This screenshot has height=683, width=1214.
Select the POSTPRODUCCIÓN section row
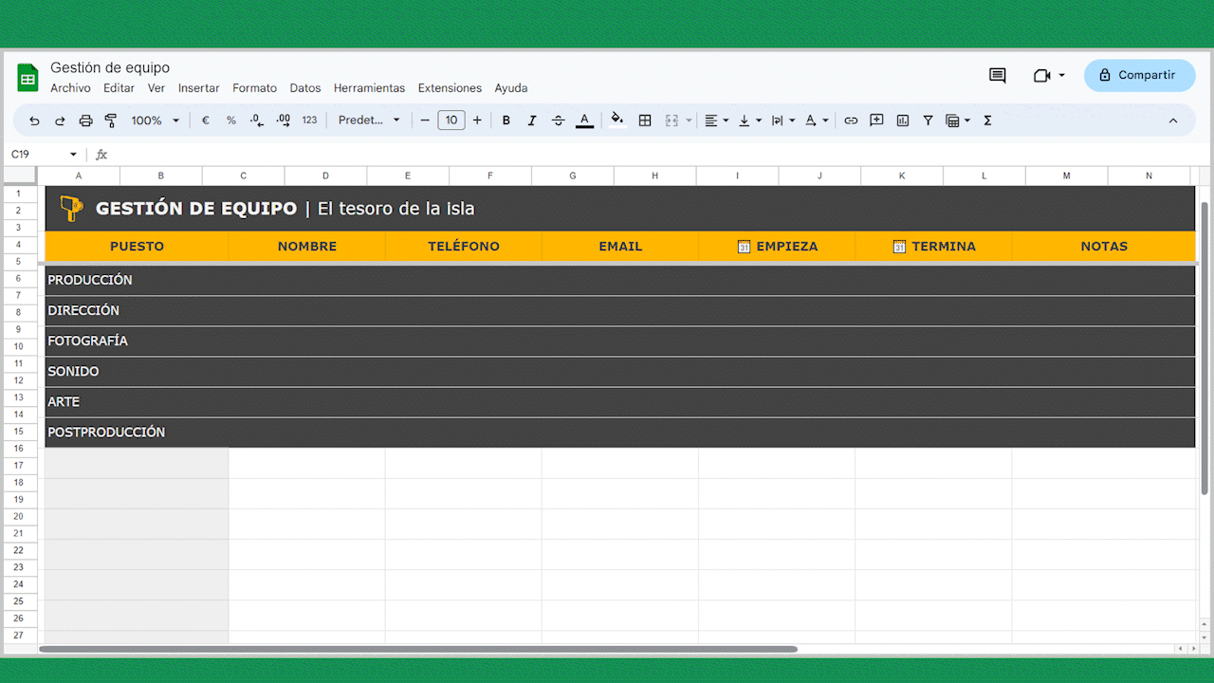click(619, 432)
